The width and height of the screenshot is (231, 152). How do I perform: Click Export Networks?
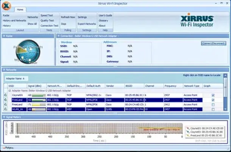click(x=87, y=24)
